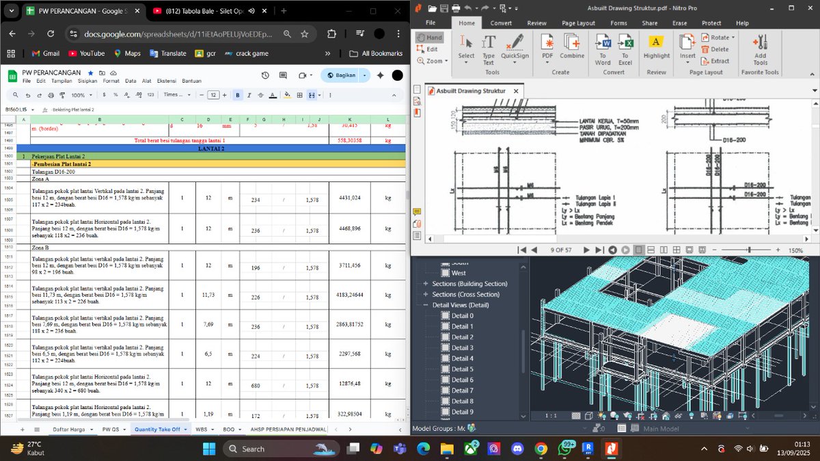Toggle strikethrough in Google Sheets
Screen dimensions: 820x461
pyautogui.click(x=261, y=95)
